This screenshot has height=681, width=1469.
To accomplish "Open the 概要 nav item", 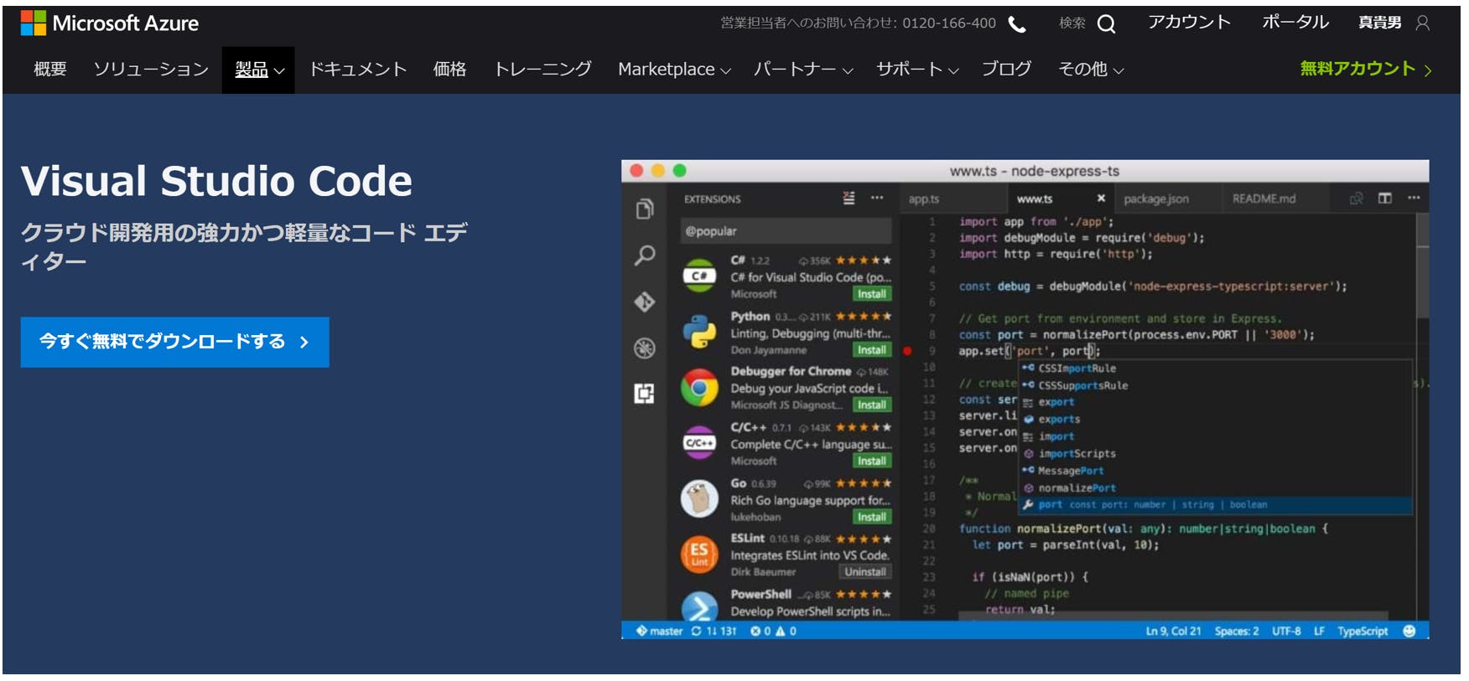I will [50, 70].
